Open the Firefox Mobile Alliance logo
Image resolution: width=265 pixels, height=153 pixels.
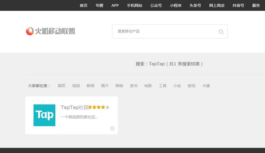coord(50,31)
